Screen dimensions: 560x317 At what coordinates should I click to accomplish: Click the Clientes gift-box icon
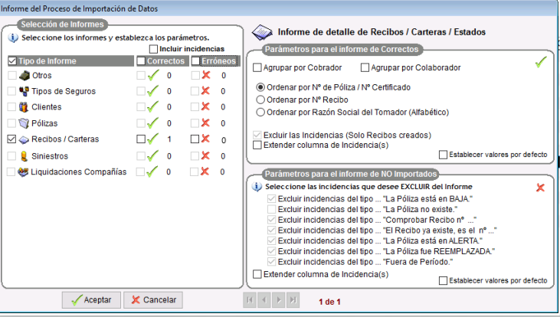pyautogui.click(x=24, y=106)
